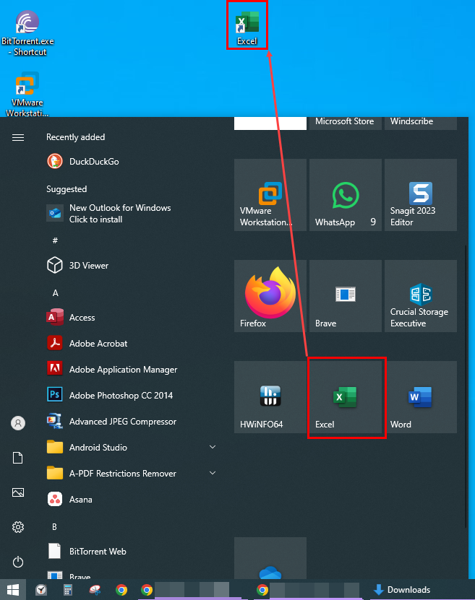Click the 'A' letter header in the app list
This screenshot has height=600, width=475.
pos(55,292)
